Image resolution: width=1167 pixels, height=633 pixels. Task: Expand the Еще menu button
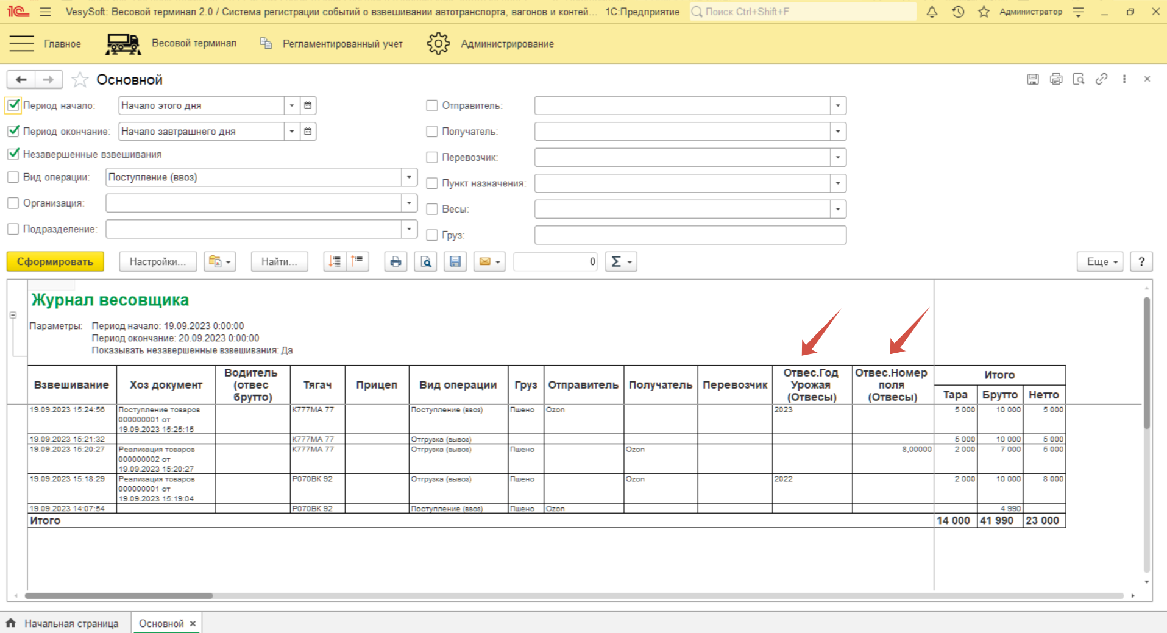point(1099,262)
